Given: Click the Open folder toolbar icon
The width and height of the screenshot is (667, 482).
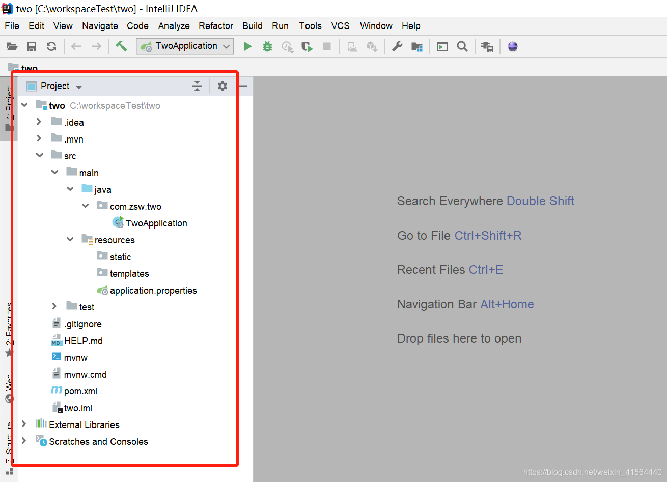Looking at the screenshot, I should coord(12,46).
